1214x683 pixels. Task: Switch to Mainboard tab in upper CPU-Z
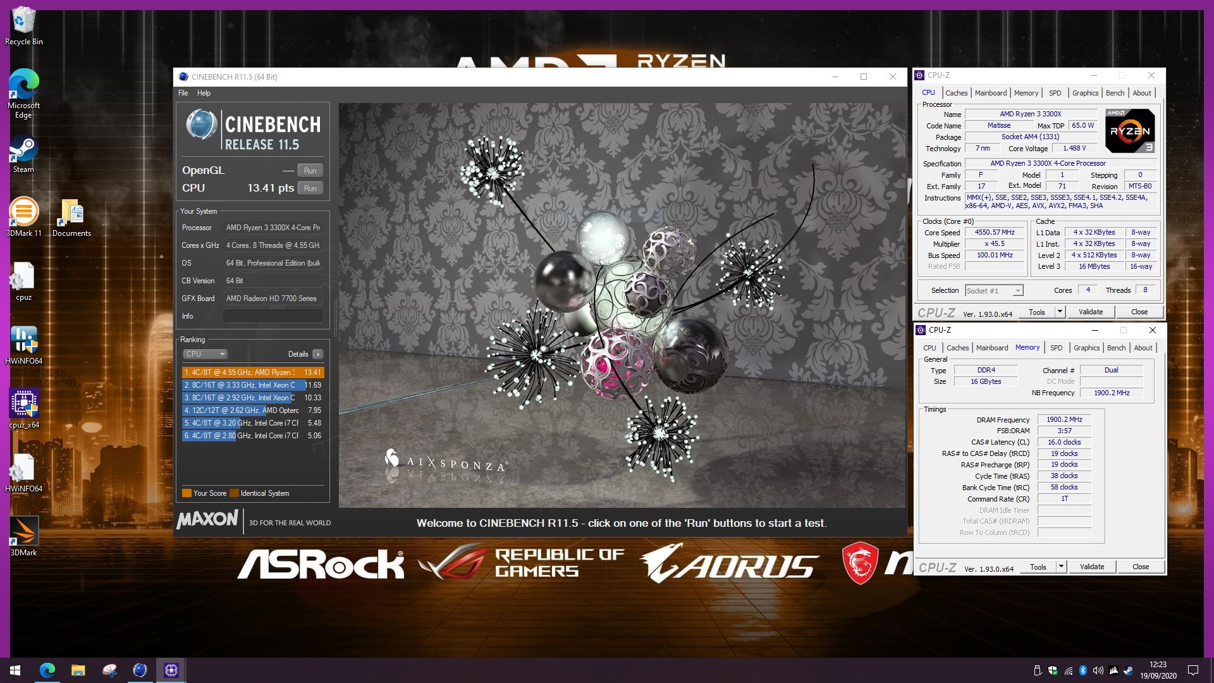click(x=990, y=93)
